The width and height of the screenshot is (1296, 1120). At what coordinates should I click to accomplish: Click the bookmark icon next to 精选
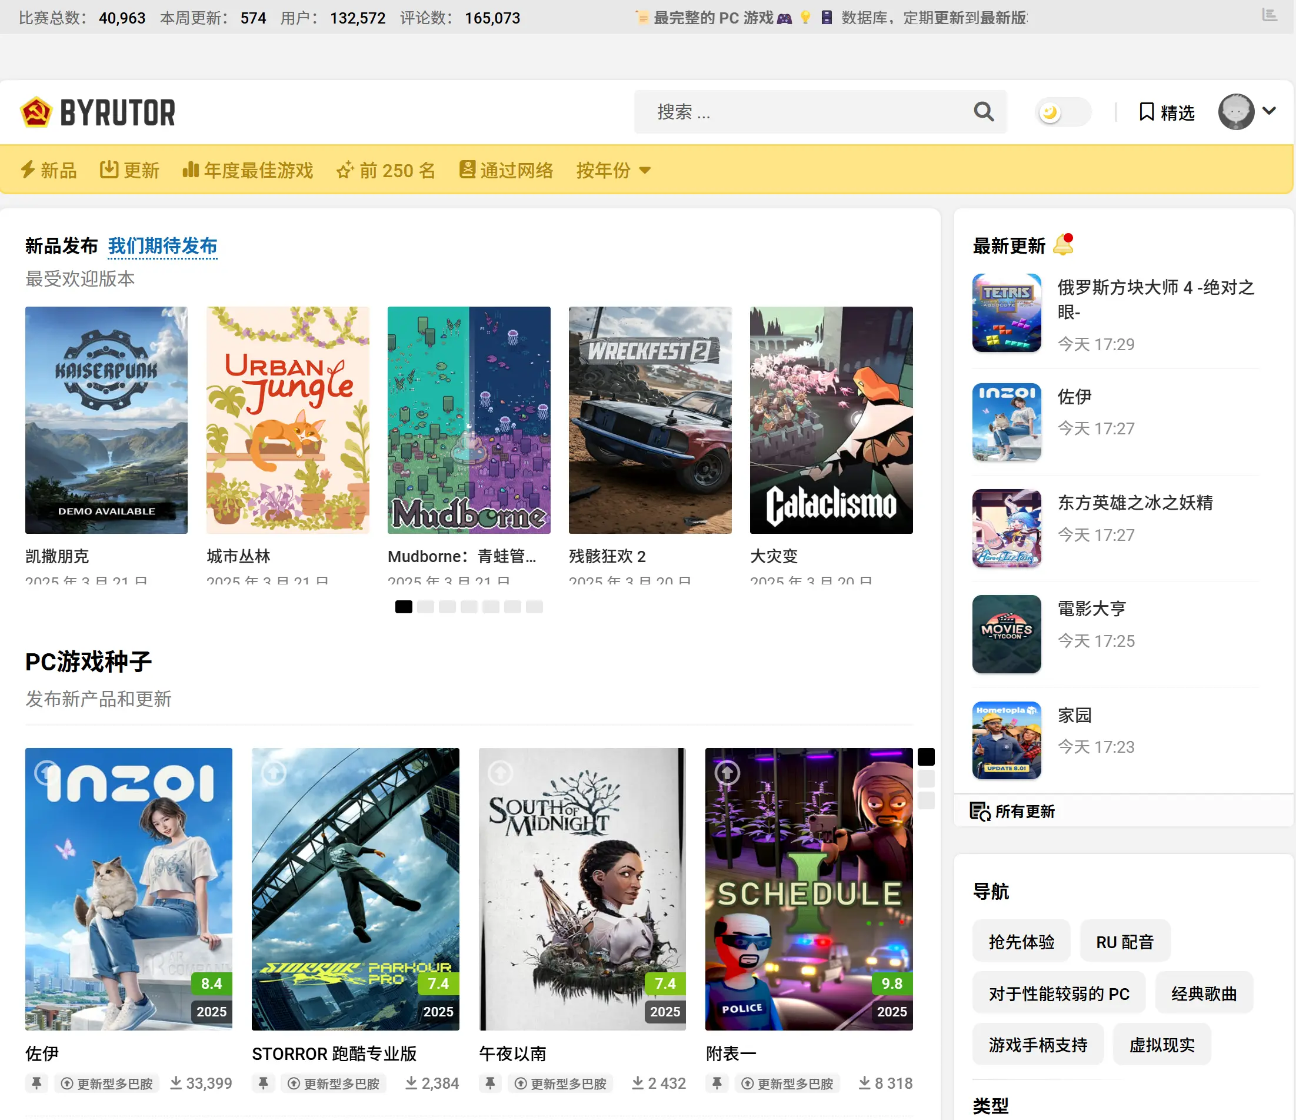click(1146, 112)
